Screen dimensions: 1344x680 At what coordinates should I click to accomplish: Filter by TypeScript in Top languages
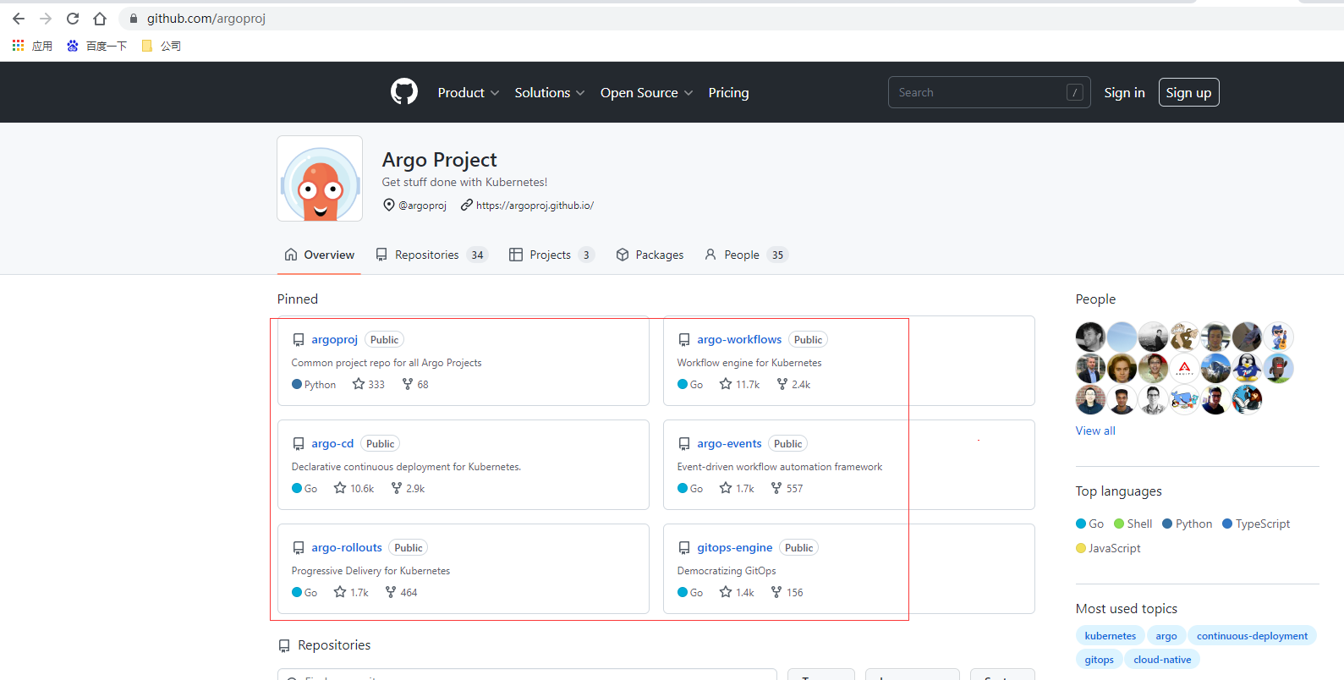click(x=1256, y=524)
